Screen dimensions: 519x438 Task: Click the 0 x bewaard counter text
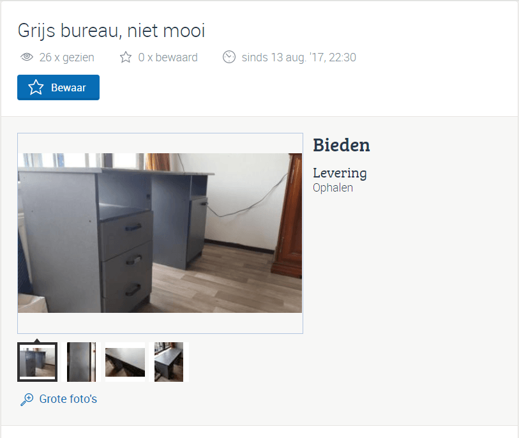[x=168, y=57]
